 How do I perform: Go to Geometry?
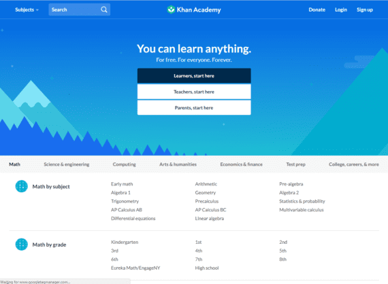[x=206, y=193]
